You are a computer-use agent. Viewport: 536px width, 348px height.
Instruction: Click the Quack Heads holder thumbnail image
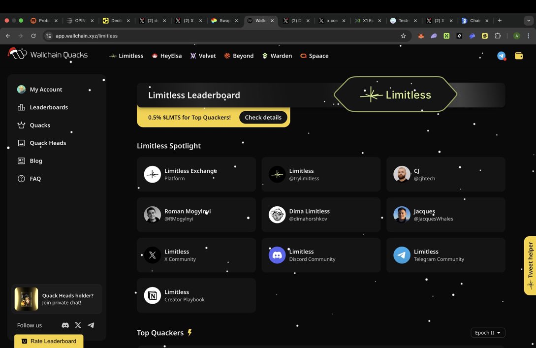tap(26, 299)
